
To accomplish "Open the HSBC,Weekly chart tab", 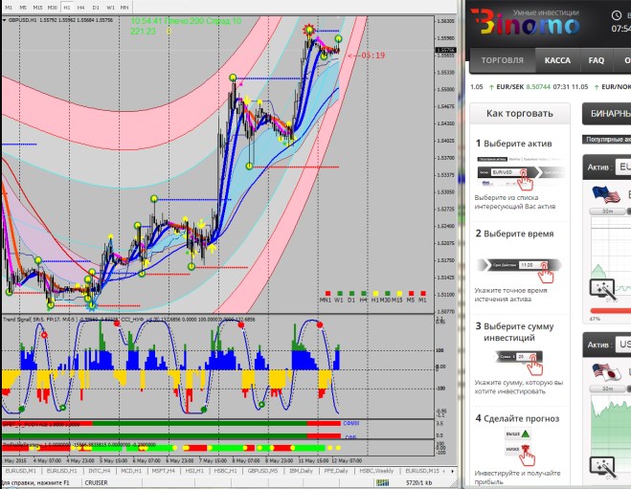I will pos(379,472).
